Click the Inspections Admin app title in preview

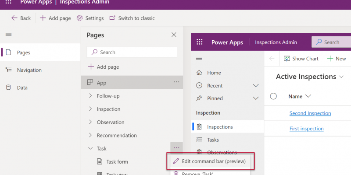coord(276,42)
